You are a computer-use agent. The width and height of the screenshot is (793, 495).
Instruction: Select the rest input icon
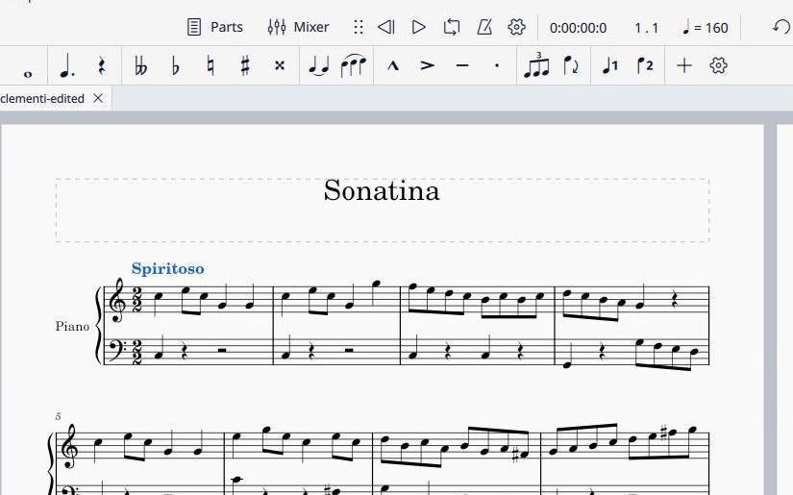pos(101,65)
